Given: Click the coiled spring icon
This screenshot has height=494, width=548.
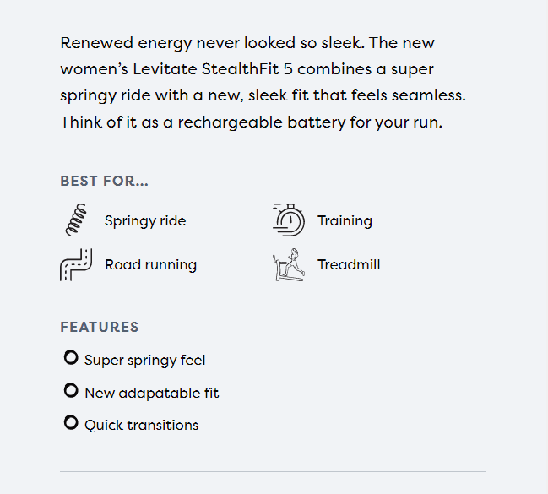Looking at the screenshot, I should tap(75, 220).
